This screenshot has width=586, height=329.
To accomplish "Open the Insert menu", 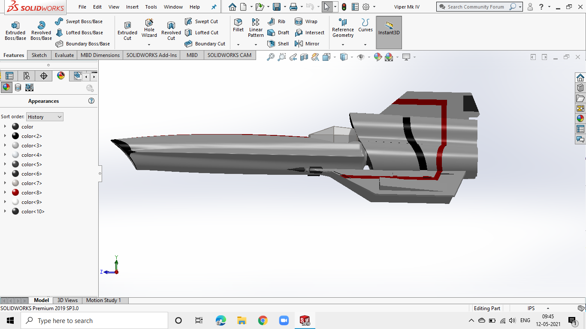I will (x=132, y=7).
